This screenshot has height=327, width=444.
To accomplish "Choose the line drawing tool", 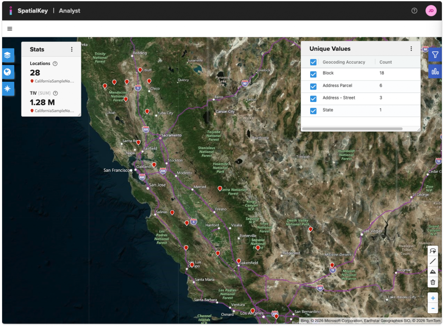I will (433, 261).
